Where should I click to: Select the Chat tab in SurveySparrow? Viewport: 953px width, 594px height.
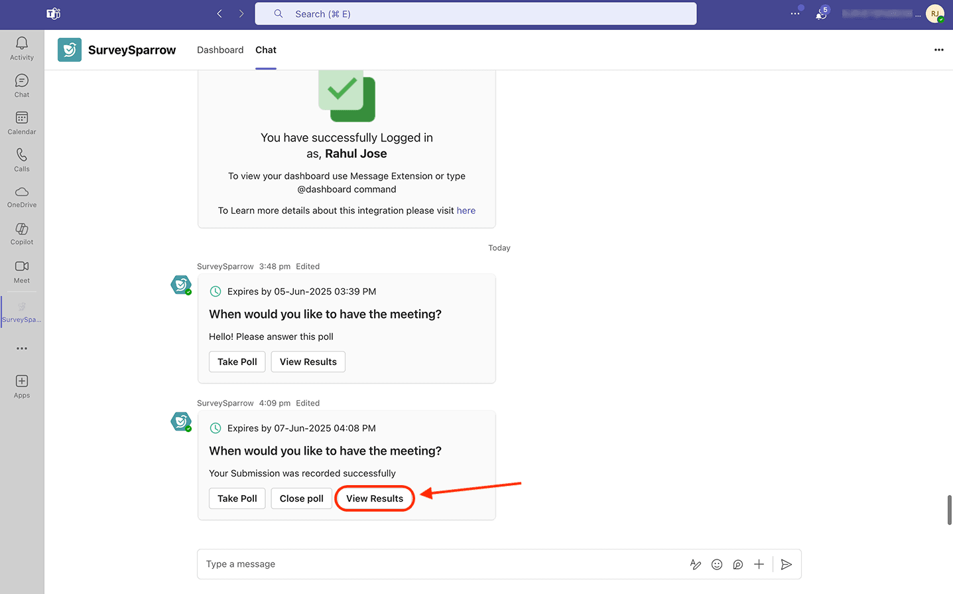coord(266,50)
